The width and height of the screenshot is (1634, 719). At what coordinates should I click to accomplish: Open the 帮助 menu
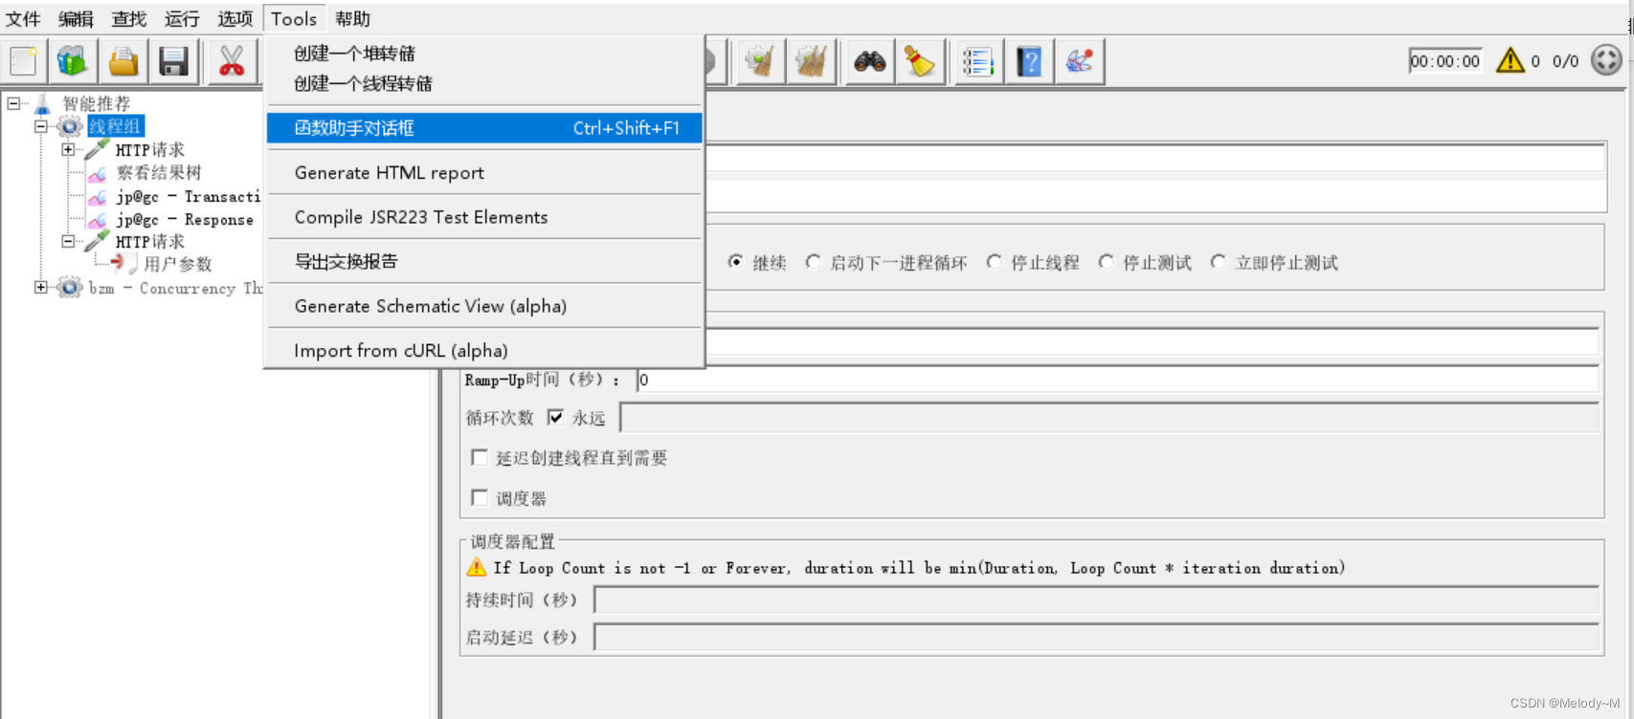(352, 19)
